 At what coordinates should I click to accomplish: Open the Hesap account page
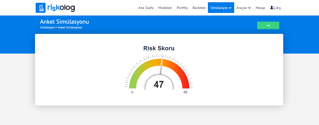pyautogui.click(x=260, y=8)
